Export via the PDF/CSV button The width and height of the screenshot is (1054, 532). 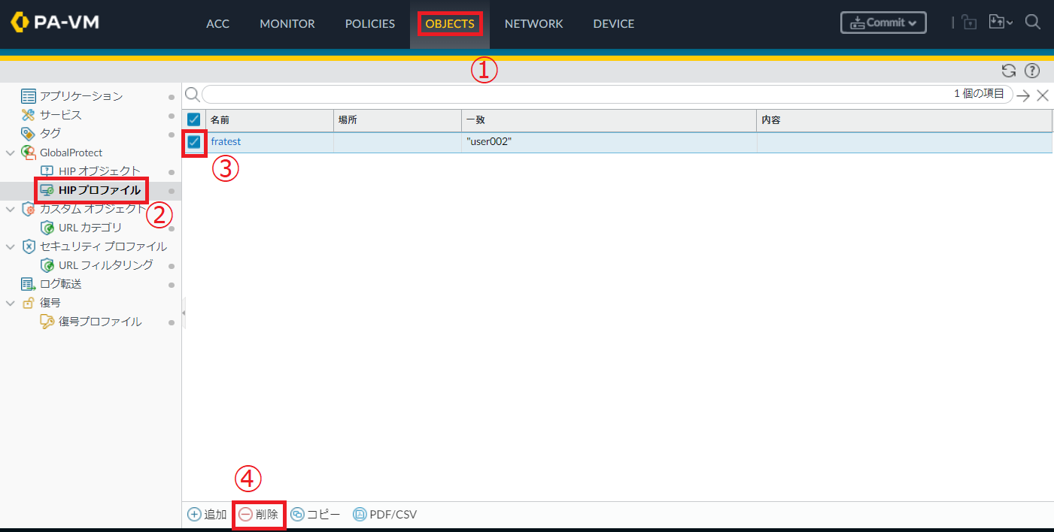pos(384,515)
